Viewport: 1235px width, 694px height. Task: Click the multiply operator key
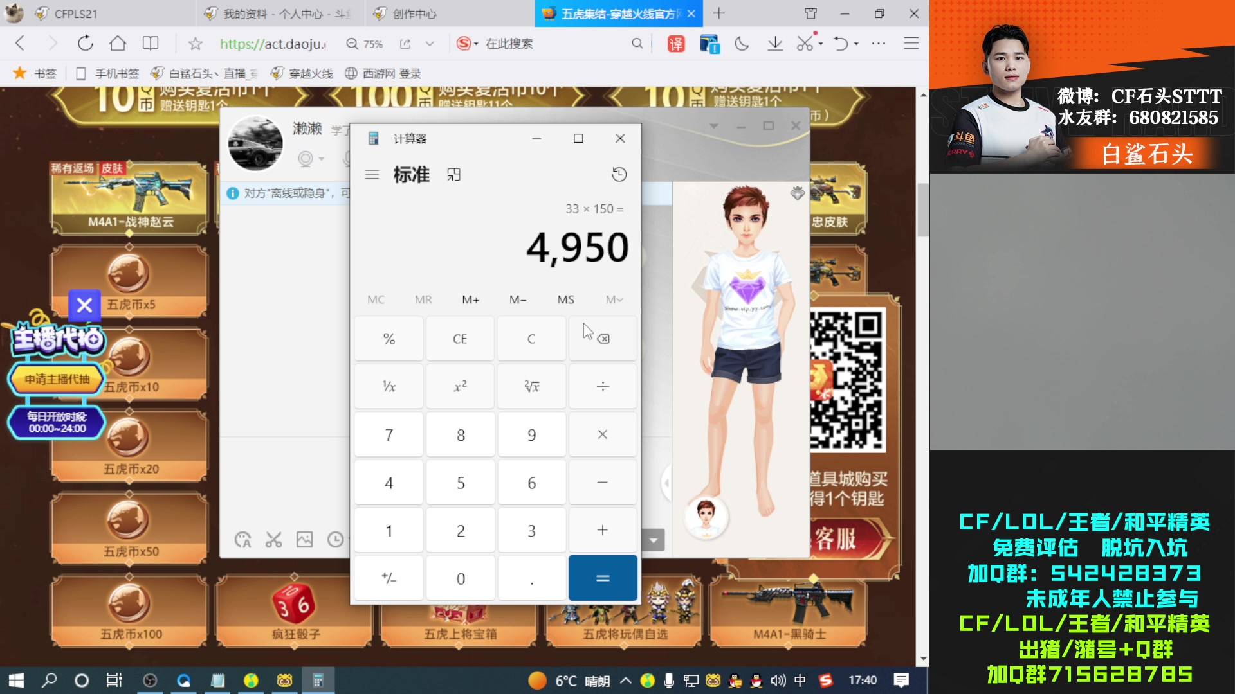point(603,434)
